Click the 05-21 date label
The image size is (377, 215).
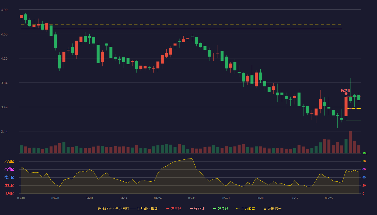point(226,198)
